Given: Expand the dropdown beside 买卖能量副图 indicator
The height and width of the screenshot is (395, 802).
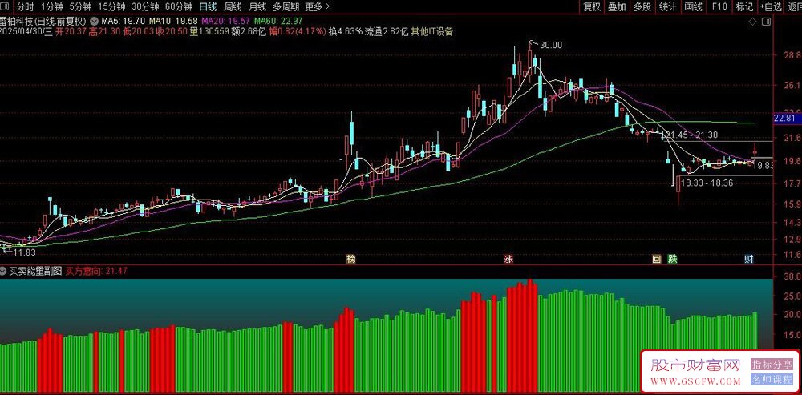Looking at the screenshot, I should pos(4,272).
